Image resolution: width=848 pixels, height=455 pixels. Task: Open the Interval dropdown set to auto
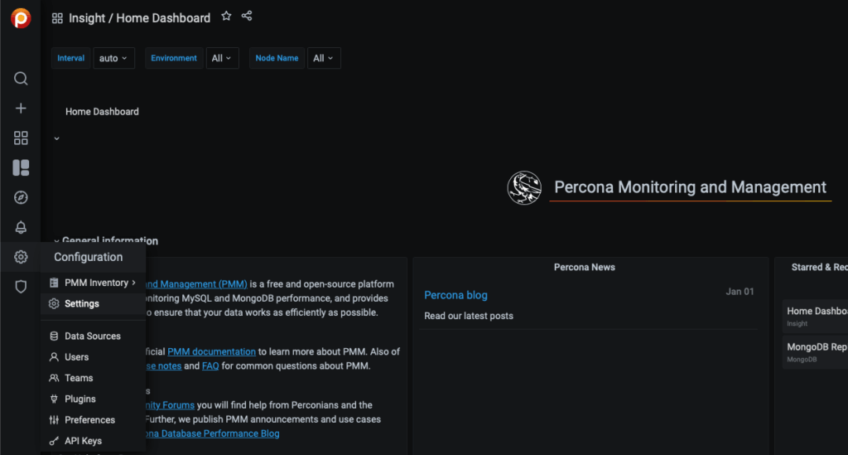[113, 58]
